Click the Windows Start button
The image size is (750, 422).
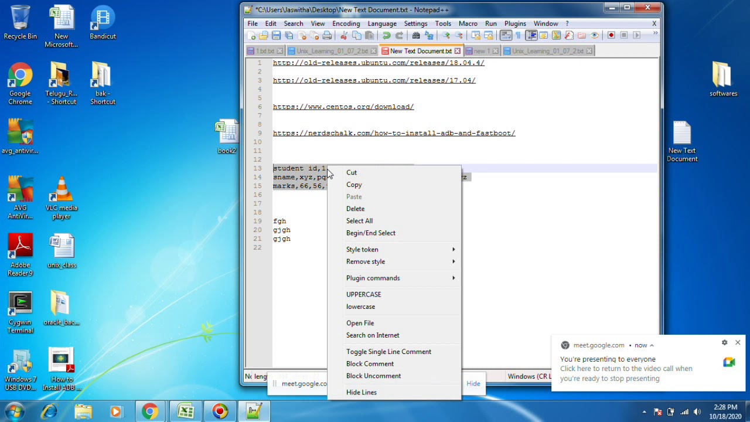click(x=14, y=411)
